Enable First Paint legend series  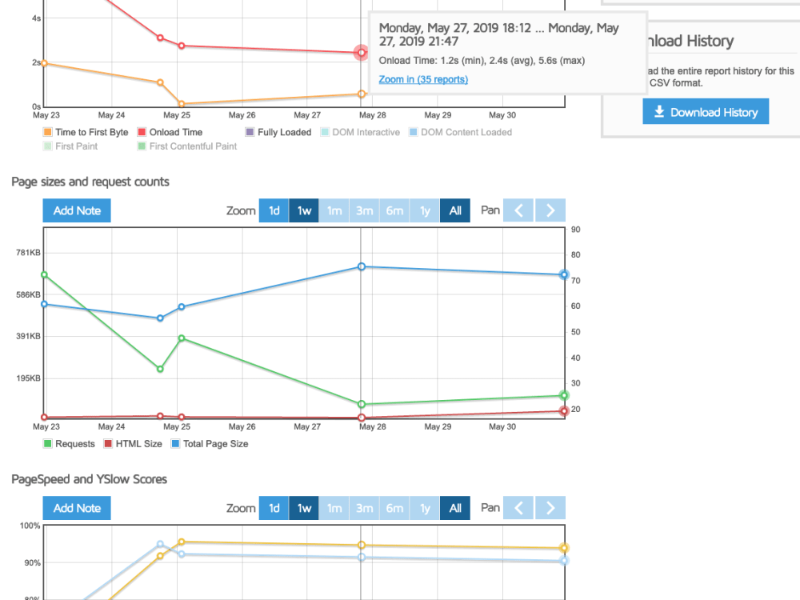[70, 146]
